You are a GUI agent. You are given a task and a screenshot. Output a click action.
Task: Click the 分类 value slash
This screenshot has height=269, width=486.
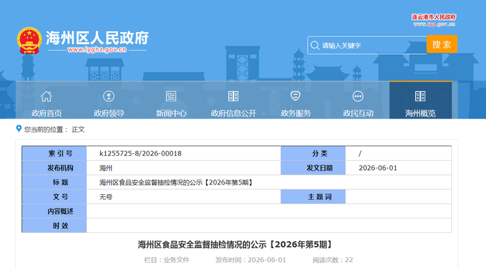(x=360, y=153)
